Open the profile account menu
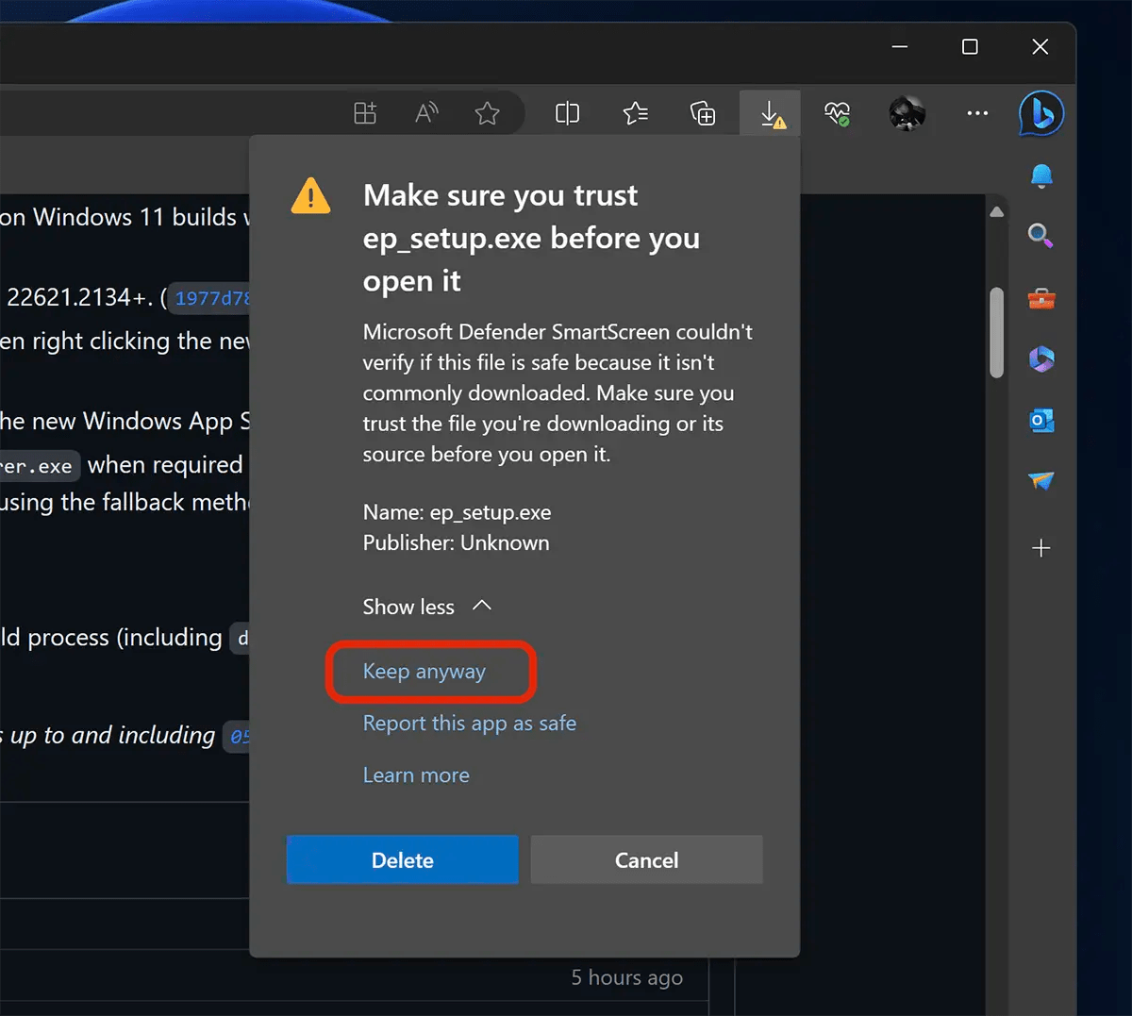This screenshot has width=1132, height=1016. click(907, 113)
